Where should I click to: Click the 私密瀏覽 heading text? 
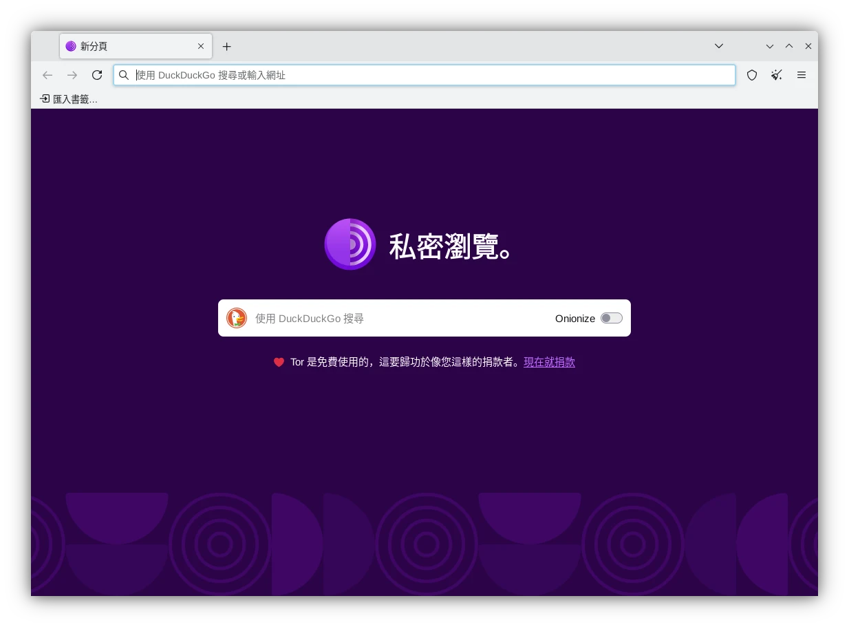tap(451, 246)
